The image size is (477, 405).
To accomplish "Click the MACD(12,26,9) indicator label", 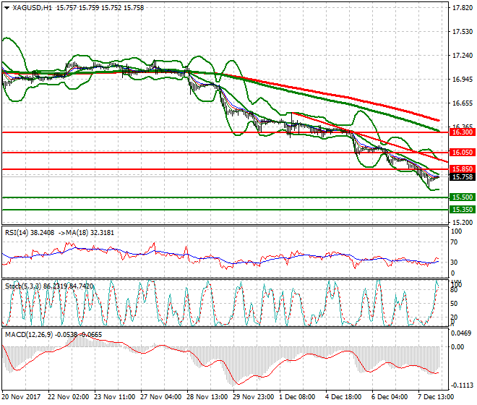I will click(x=29, y=335).
